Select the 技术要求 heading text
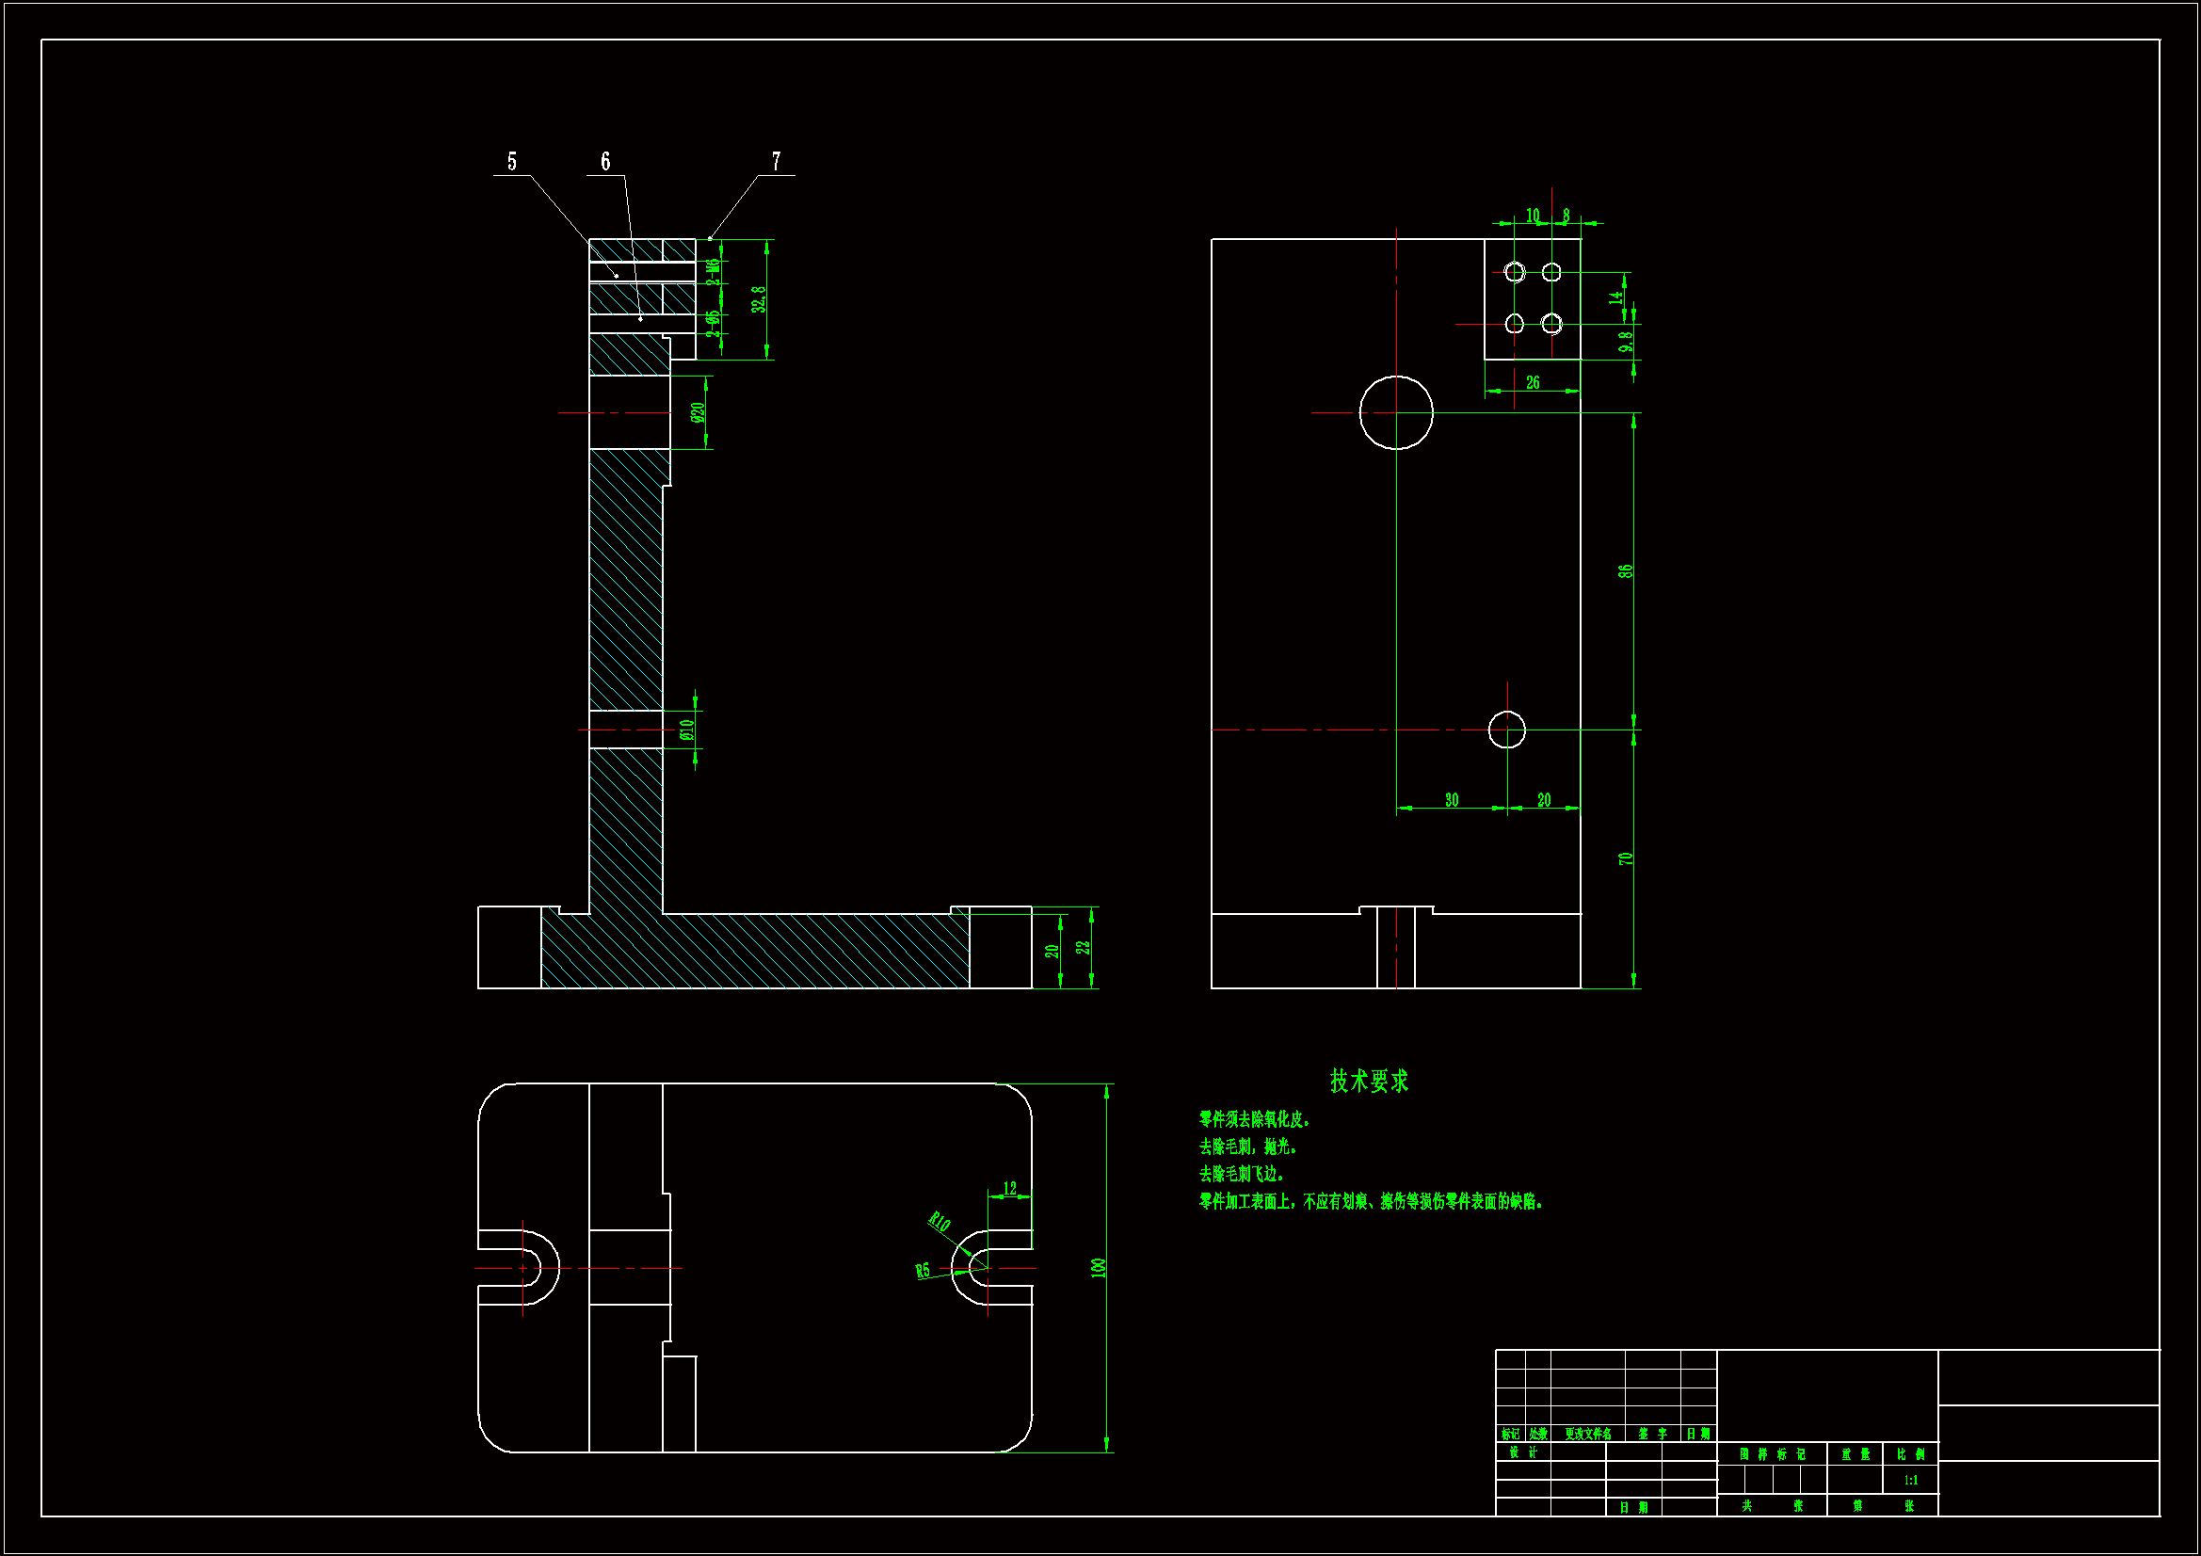The width and height of the screenshot is (2201, 1556). tap(1368, 1082)
